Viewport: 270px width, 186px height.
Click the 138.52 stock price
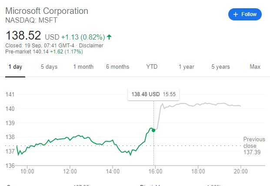23,36
